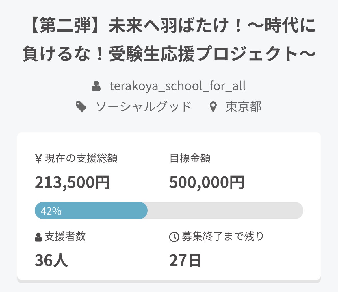Click the 目標金額 label
This screenshot has width=338, height=292.
[190, 158]
